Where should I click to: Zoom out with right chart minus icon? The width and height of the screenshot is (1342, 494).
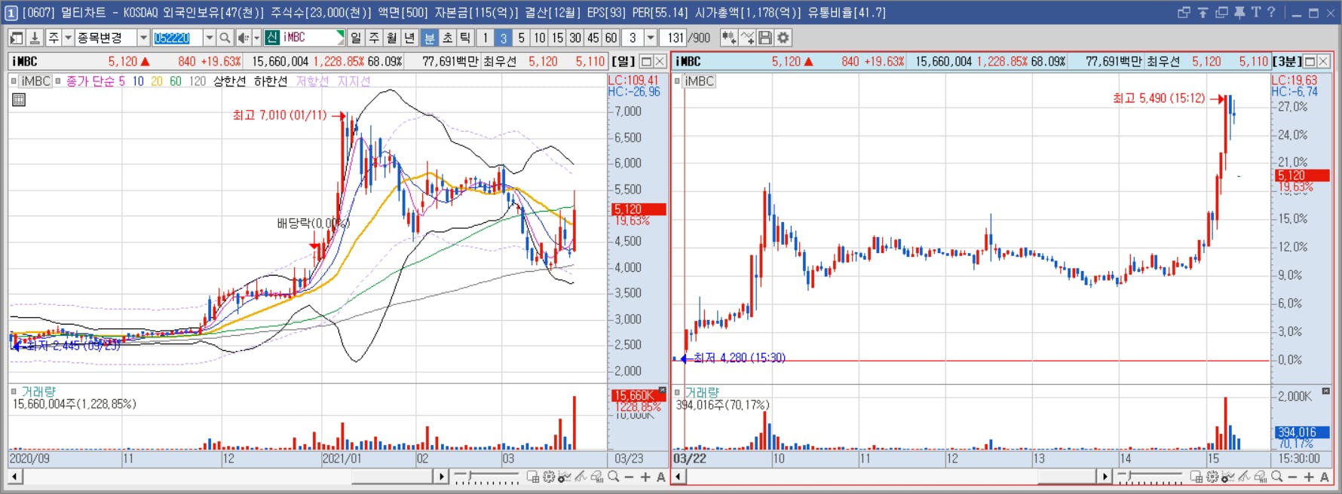1292,477
